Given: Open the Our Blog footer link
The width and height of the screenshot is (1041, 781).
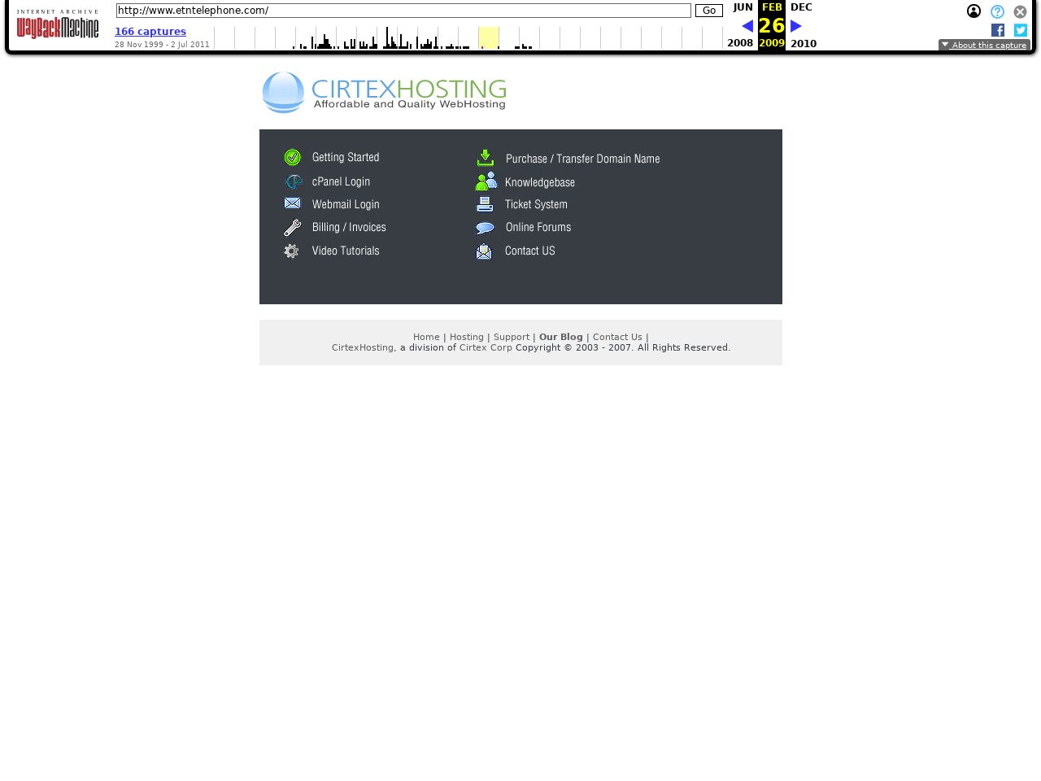Looking at the screenshot, I should point(560,337).
